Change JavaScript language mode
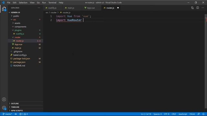 click(x=183, y=114)
